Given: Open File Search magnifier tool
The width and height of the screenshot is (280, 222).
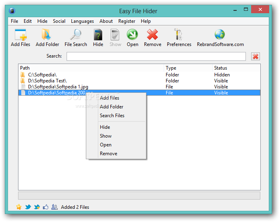Looking at the screenshot, I should coord(75,34).
